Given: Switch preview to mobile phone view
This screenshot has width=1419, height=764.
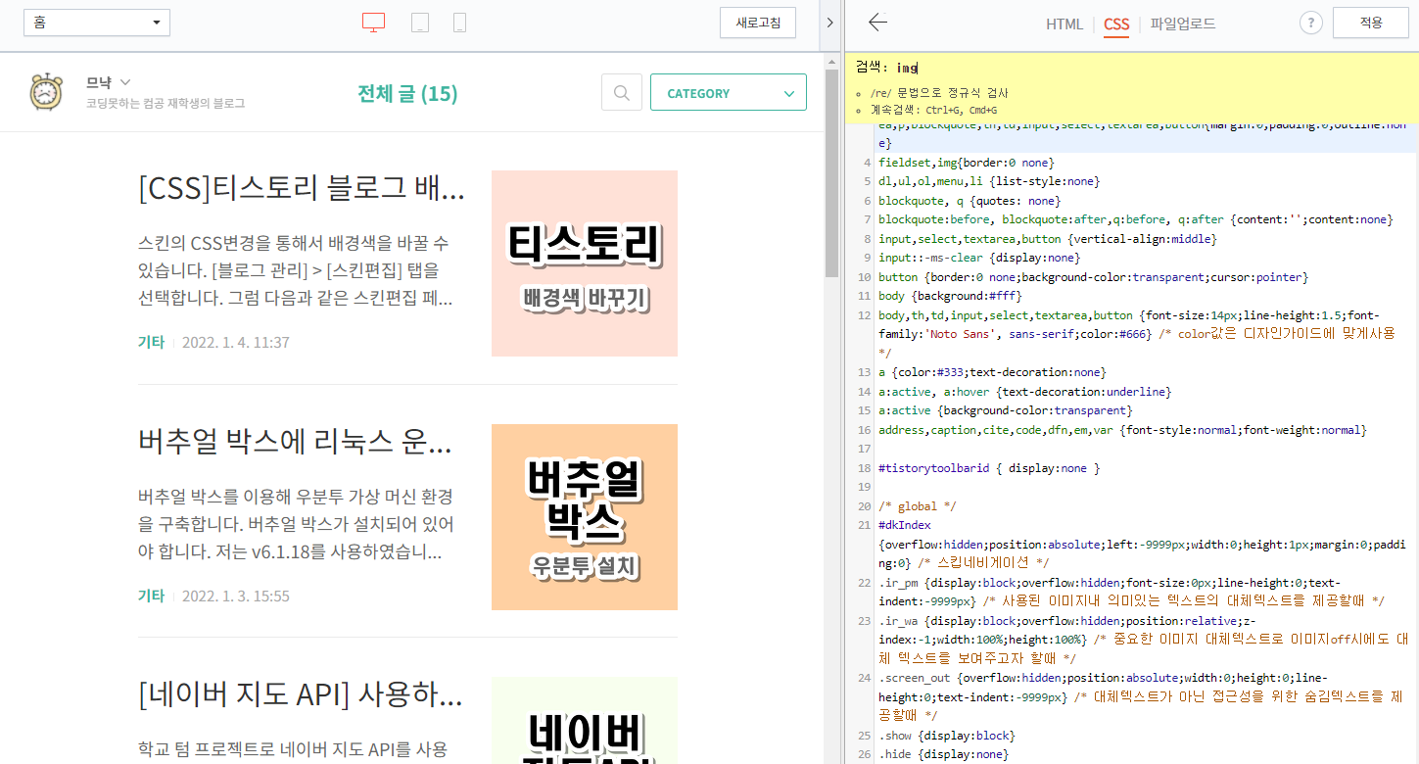Looking at the screenshot, I should click(x=459, y=23).
